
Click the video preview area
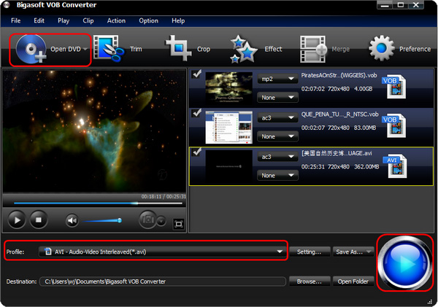tap(94, 131)
